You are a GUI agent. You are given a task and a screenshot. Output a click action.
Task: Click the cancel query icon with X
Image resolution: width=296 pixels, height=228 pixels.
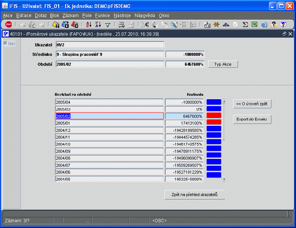75,24
